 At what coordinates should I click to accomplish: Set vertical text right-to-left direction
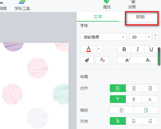134,121
